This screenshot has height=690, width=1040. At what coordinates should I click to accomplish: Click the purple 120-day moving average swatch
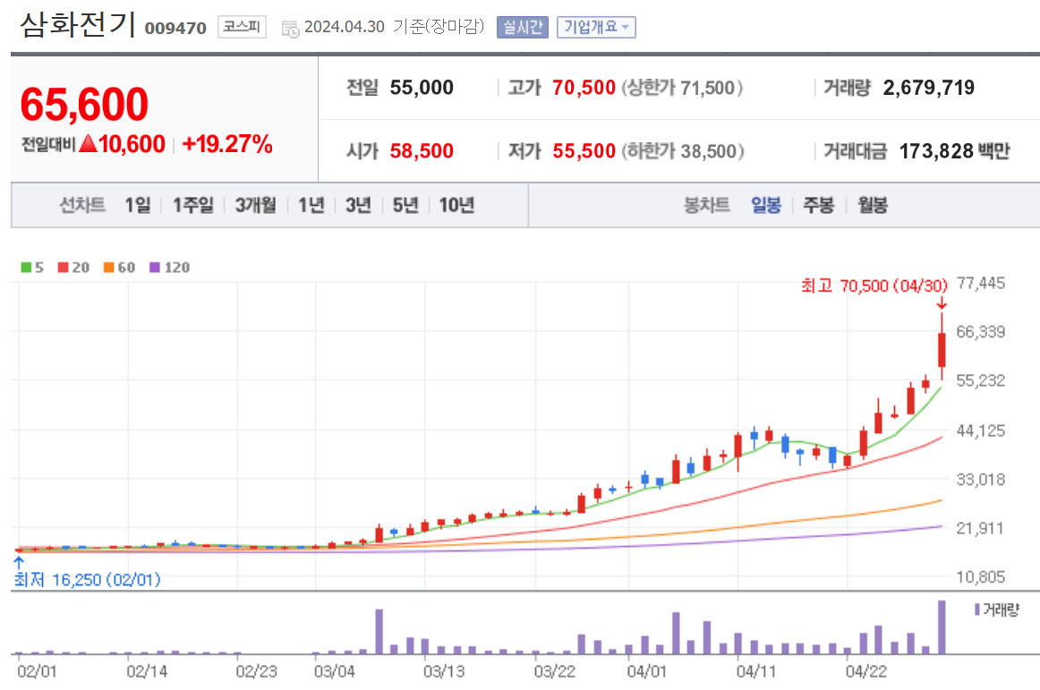click(155, 268)
